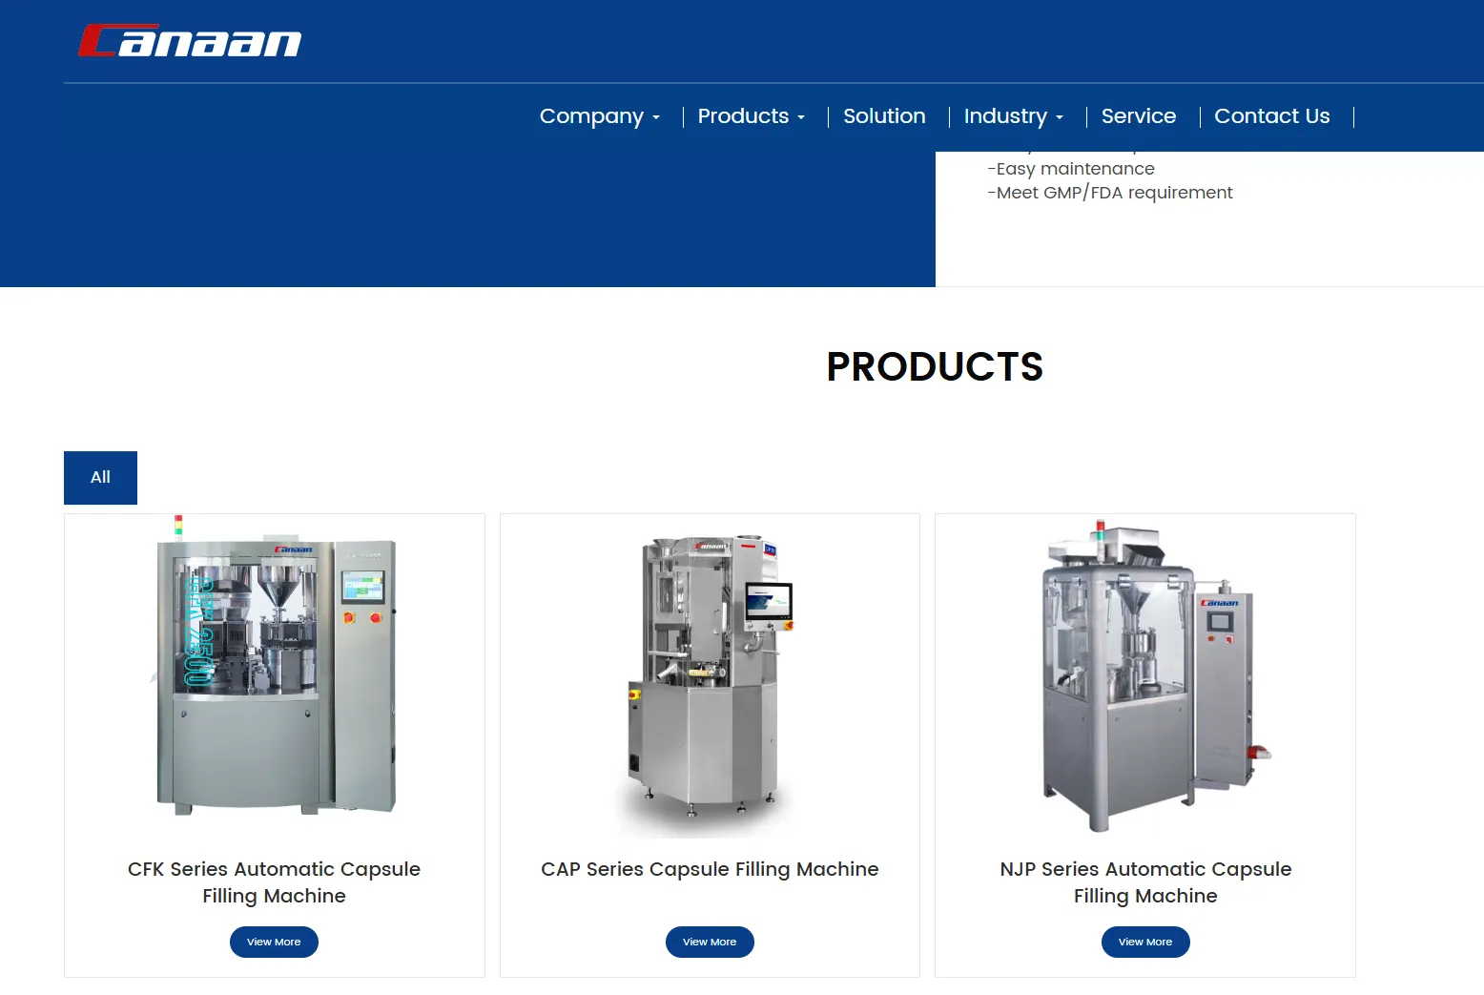Open the NJP Series machine image
The image size is (1484, 995).
coord(1145,676)
